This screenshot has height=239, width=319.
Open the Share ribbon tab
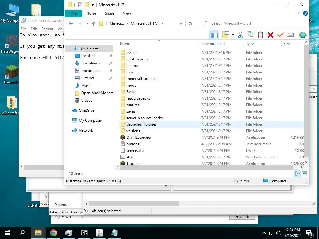tap(109, 13)
